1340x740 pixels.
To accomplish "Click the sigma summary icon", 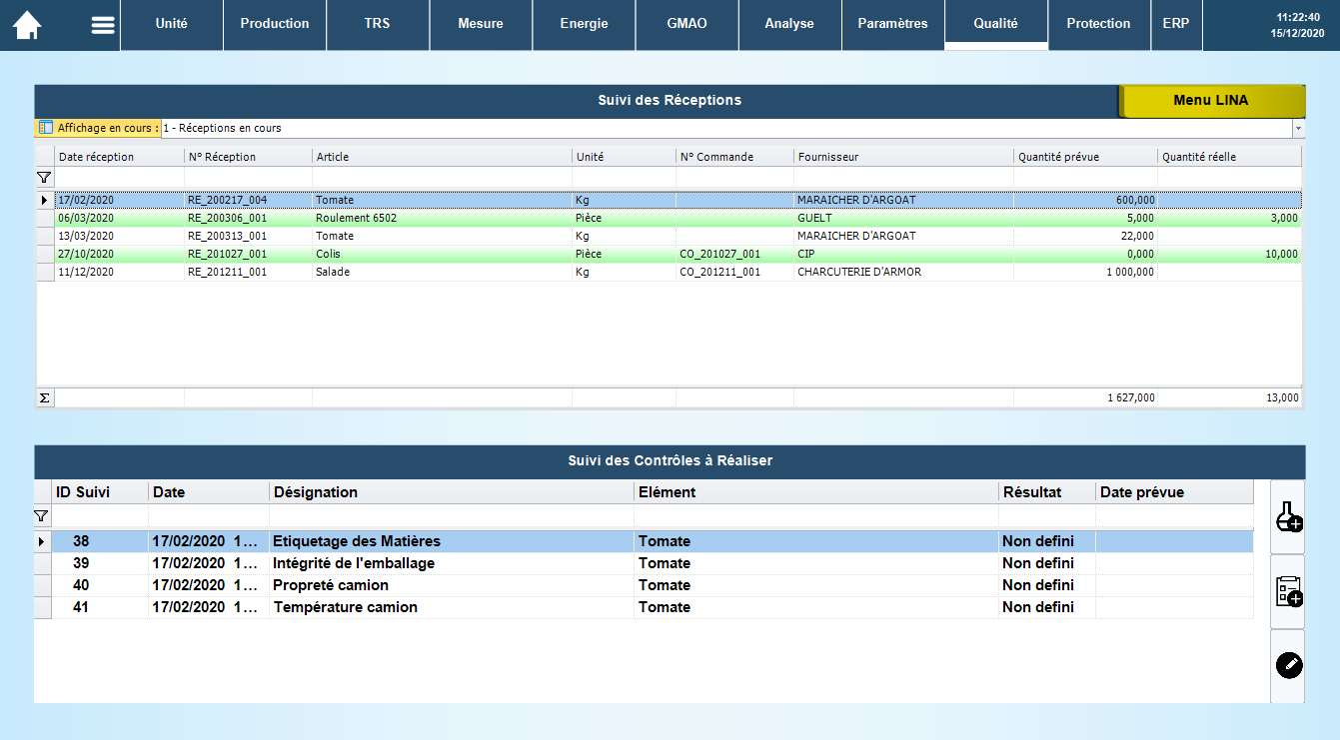I will [44, 397].
